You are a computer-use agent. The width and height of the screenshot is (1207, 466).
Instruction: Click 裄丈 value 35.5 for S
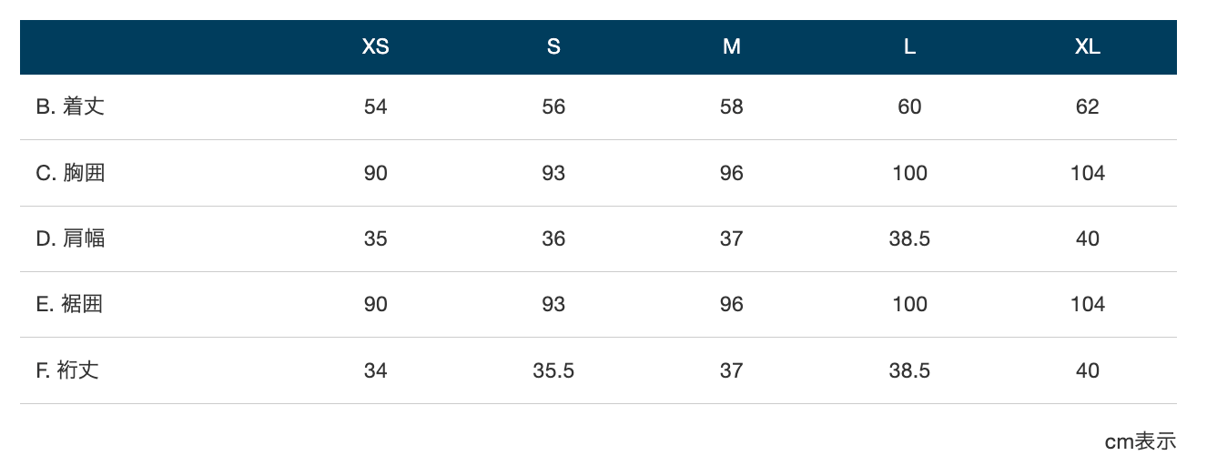(x=553, y=370)
